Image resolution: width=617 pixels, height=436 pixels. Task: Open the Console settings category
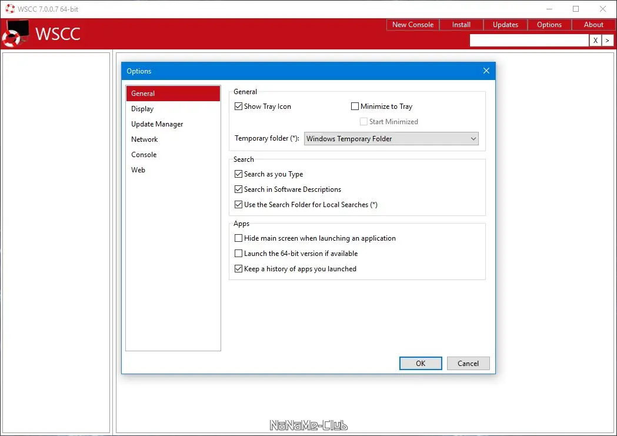(144, 154)
